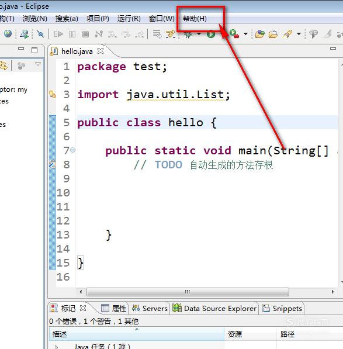Click the task marker on line 8
The image size is (343, 349).
click(52, 164)
